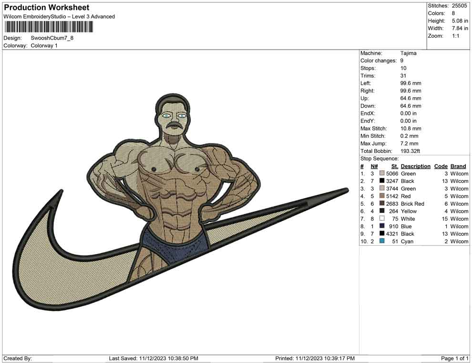This screenshot has height=363, width=472.
Task: Pick the 264 Yellow thread color swatch
Action: (382, 211)
